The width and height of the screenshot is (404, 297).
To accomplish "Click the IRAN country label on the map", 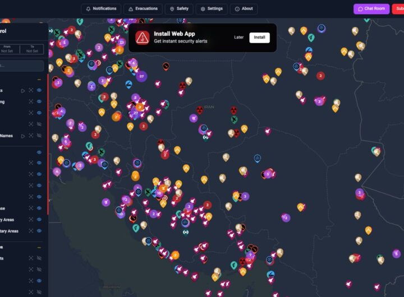I will [209, 107].
